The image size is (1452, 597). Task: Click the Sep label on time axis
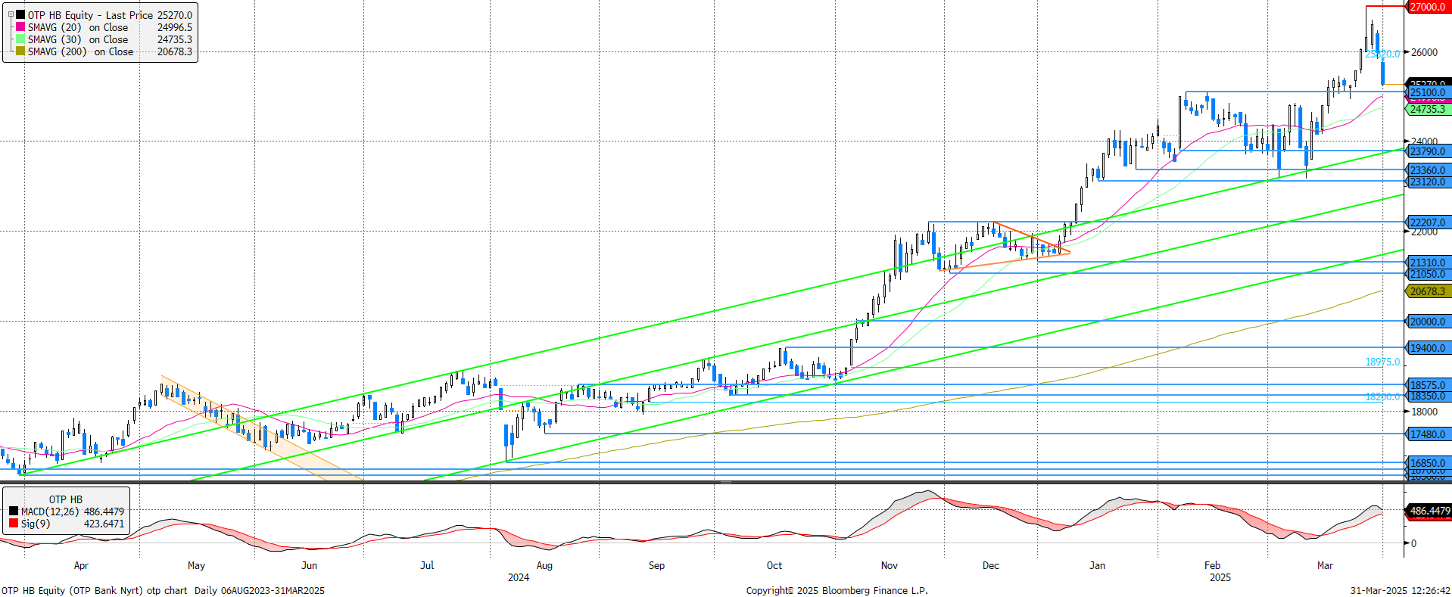tap(656, 566)
